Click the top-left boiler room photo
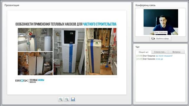 35,39
